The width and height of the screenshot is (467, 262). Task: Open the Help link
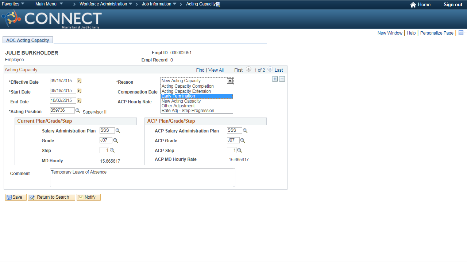click(411, 33)
